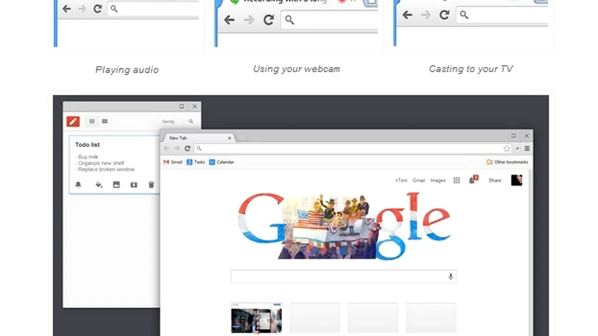The image size is (598, 336).
Task: Open the third blank most-visited thumbnail
Action: (373, 318)
